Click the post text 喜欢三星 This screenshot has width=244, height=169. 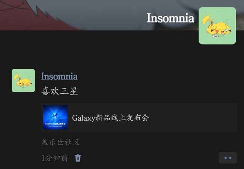[x=59, y=91]
